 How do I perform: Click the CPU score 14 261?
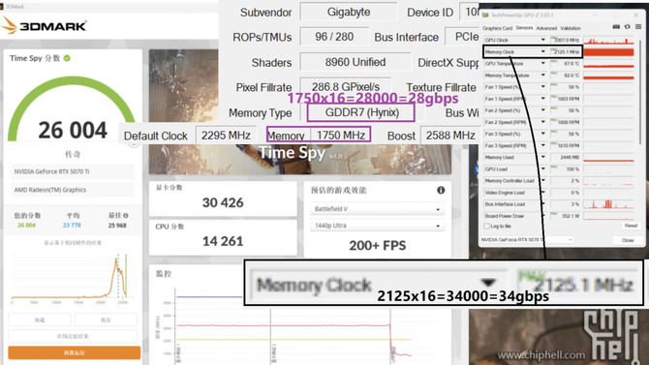223,241
